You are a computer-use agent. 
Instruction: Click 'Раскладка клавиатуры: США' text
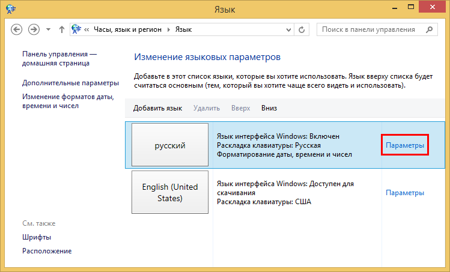264,202
